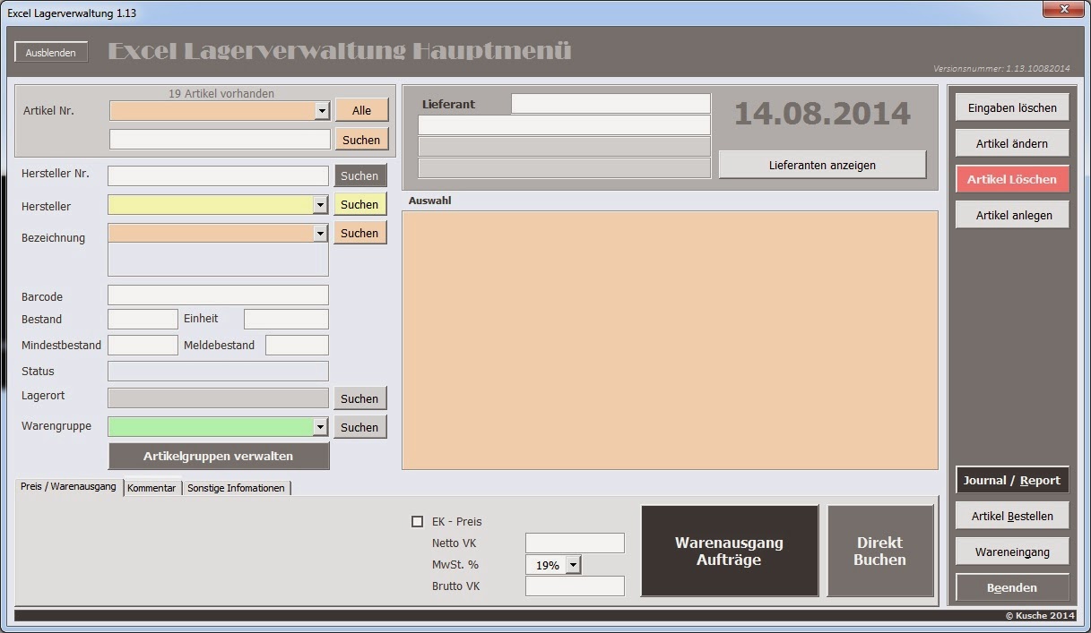Focus the Hersteller Nr. input field

[218, 175]
